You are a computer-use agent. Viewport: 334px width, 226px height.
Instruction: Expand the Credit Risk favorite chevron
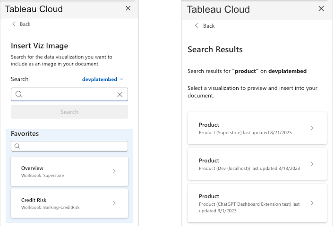pyautogui.click(x=114, y=203)
